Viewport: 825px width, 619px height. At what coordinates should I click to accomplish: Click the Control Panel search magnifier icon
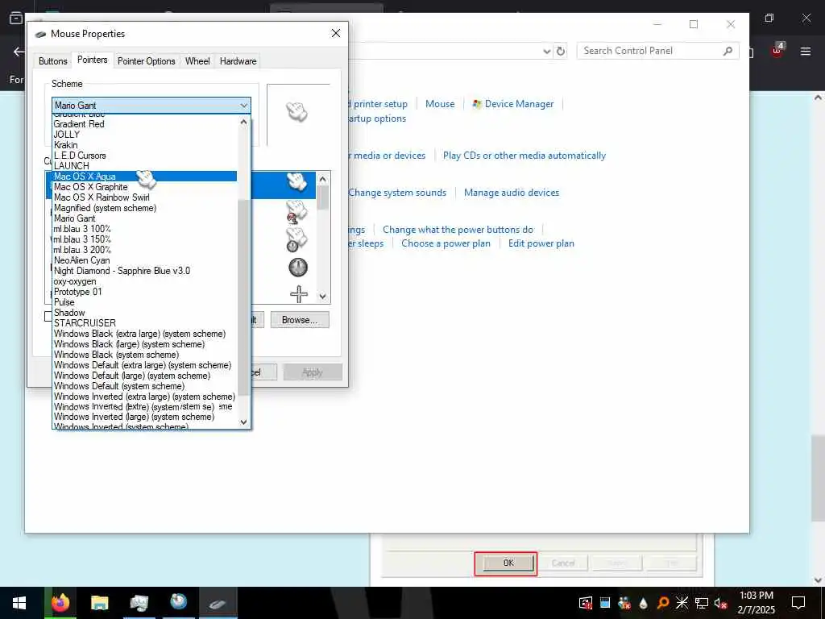pyautogui.click(x=728, y=51)
